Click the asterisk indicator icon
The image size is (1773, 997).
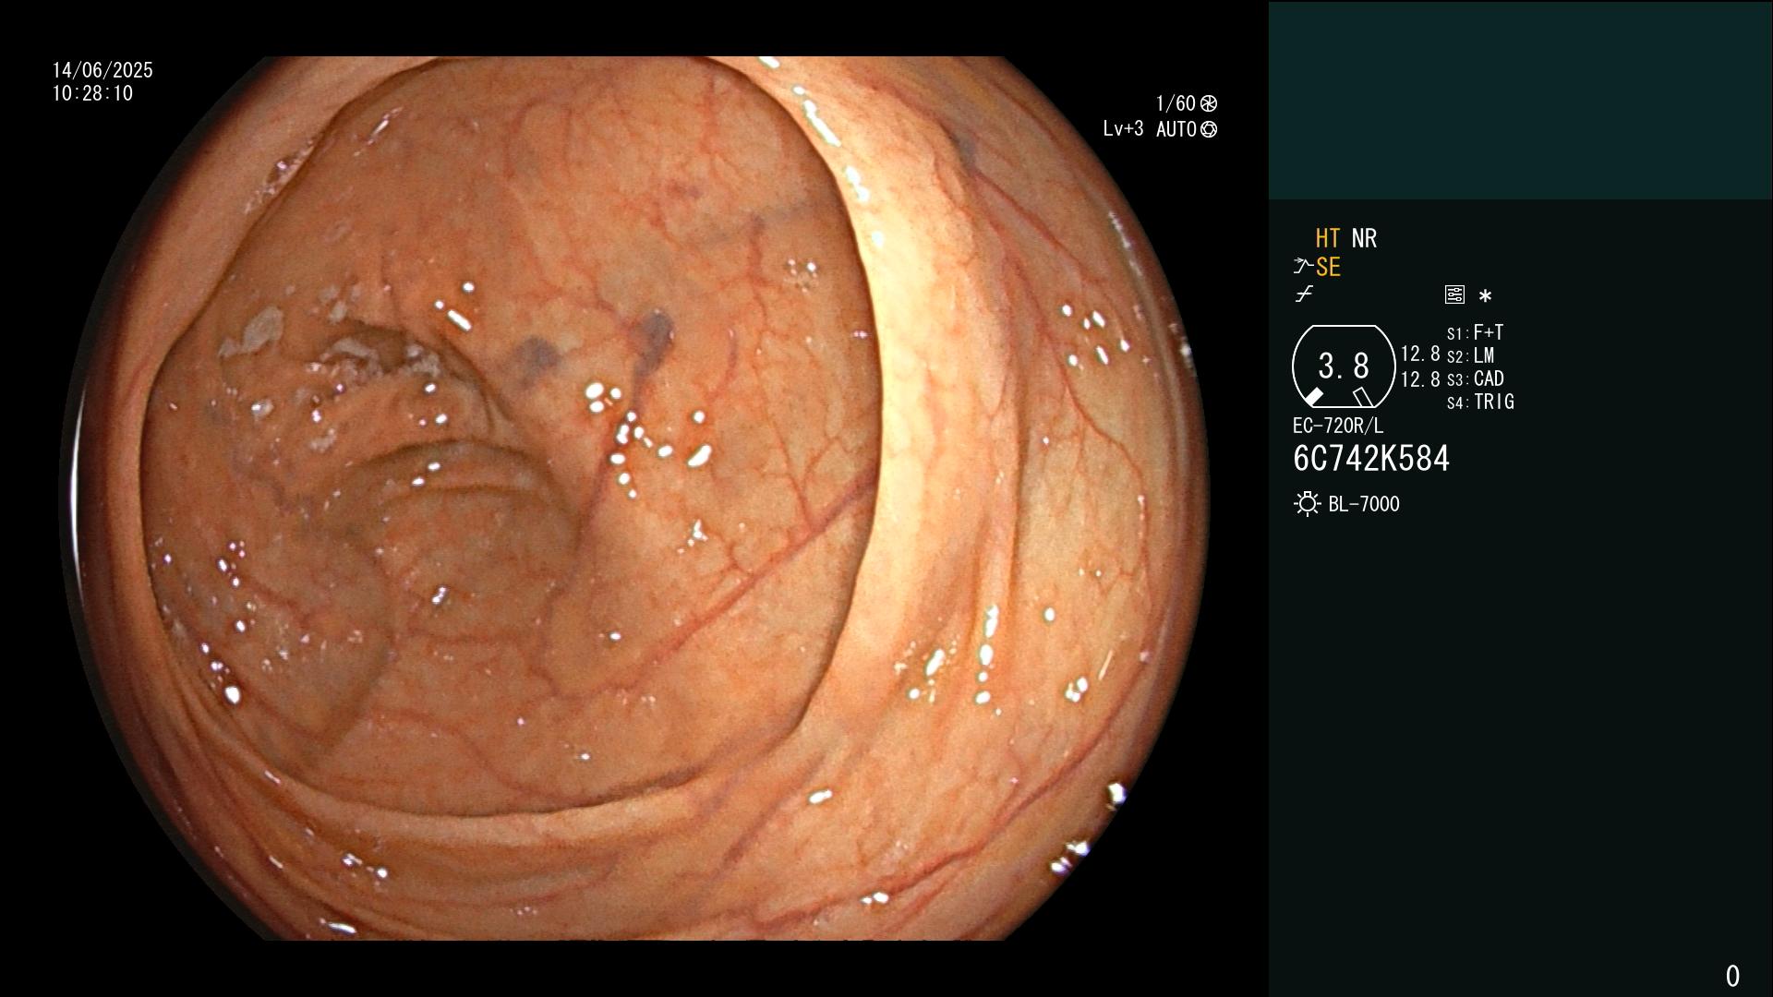point(1485,296)
